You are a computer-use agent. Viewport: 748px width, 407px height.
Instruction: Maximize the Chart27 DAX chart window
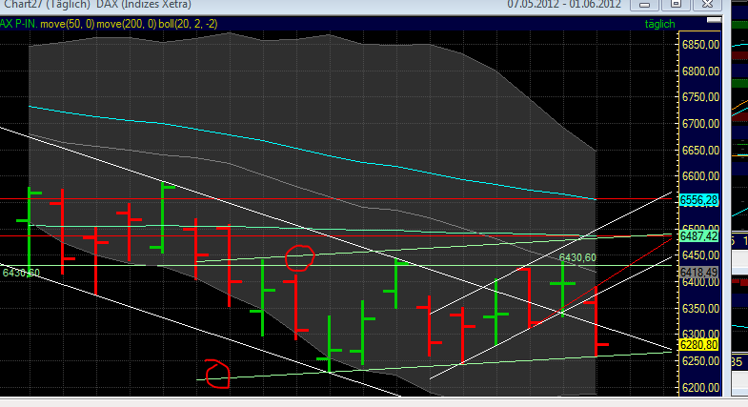tap(676, 5)
